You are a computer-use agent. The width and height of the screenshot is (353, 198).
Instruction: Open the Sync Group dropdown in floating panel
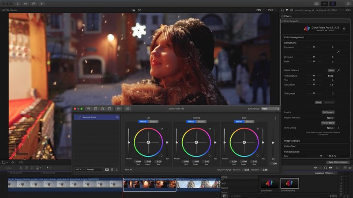point(270,108)
